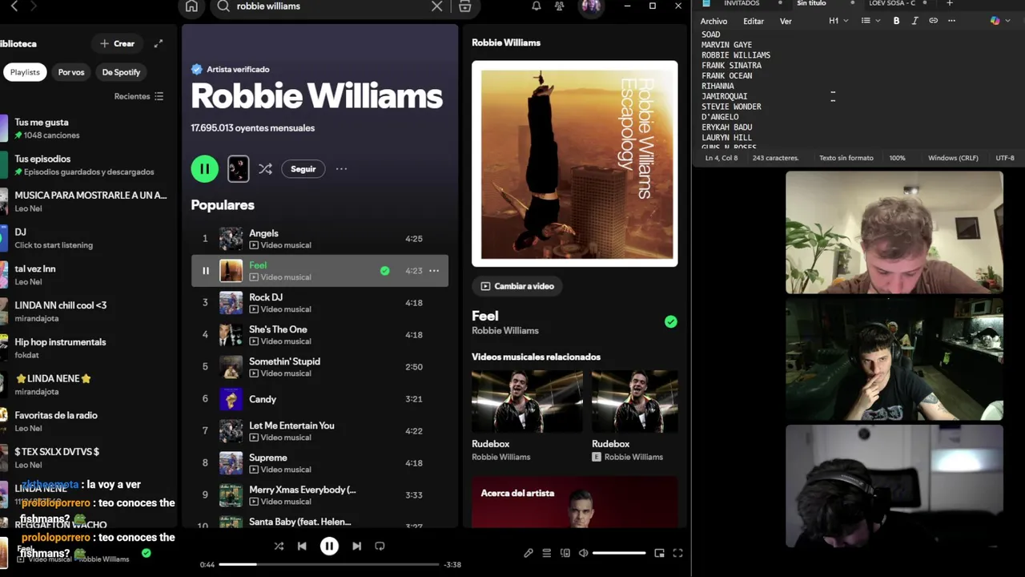Open the H1 heading dropdown in Notepad
The image size is (1025, 577).
pyautogui.click(x=838, y=21)
